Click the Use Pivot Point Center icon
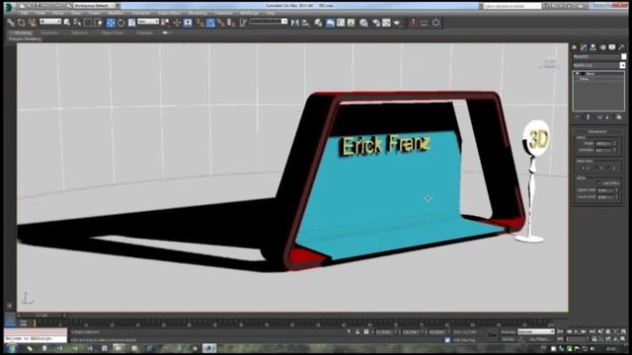632x355 pixels. coord(165,23)
